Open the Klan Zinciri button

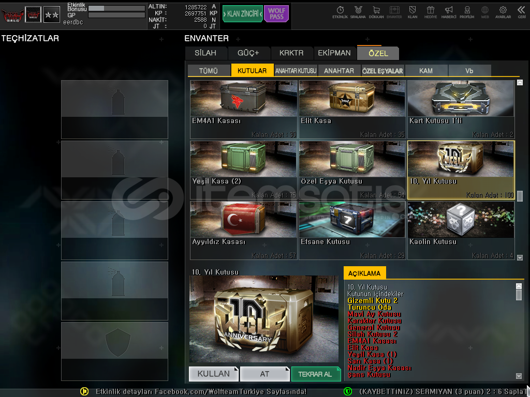click(242, 13)
